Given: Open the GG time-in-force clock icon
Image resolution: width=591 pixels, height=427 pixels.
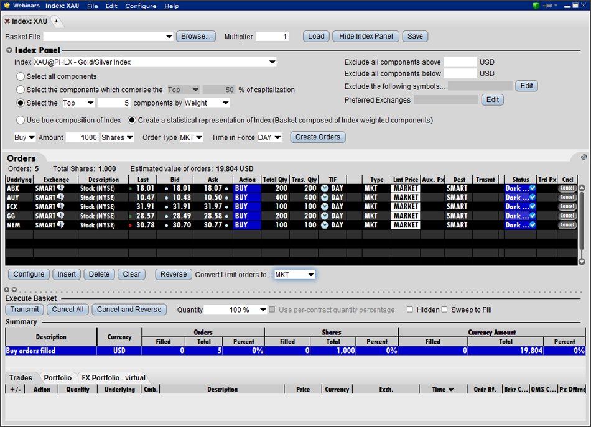Looking at the screenshot, I should [x=325, y=216].
